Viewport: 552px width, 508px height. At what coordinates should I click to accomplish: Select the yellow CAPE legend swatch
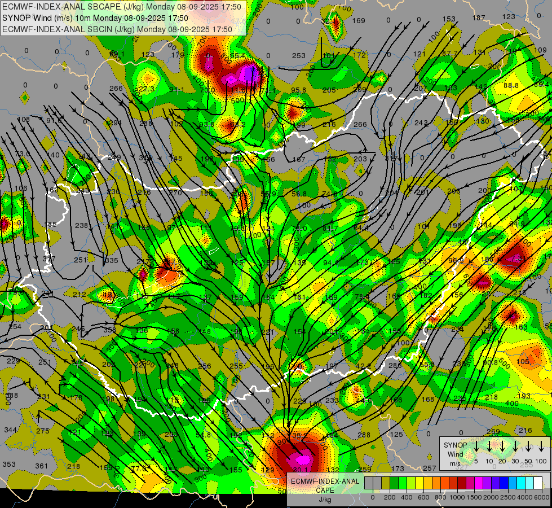coord(419,483)
